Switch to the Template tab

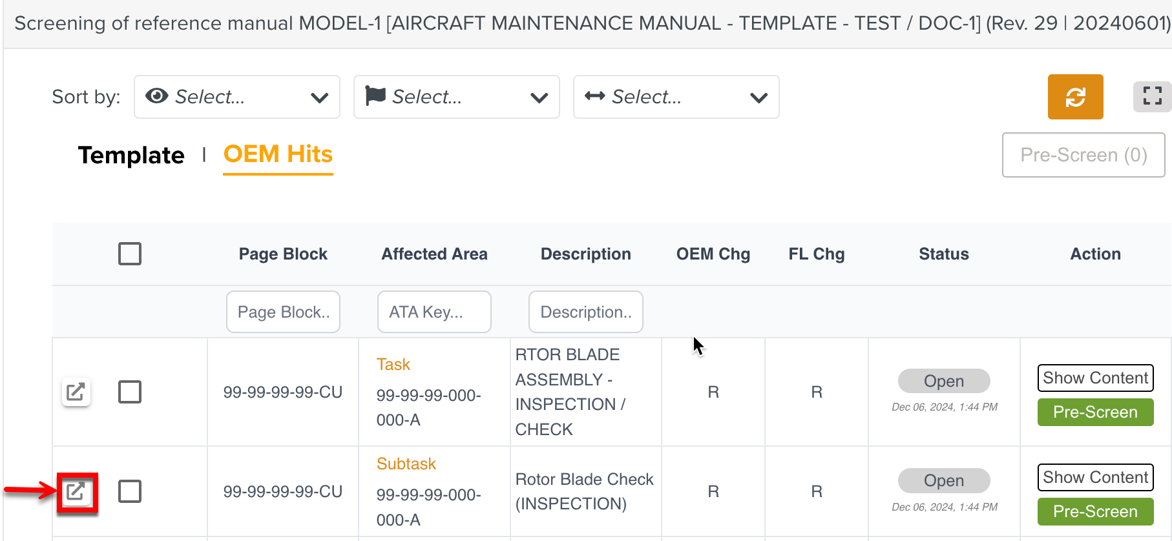[131, 155]
